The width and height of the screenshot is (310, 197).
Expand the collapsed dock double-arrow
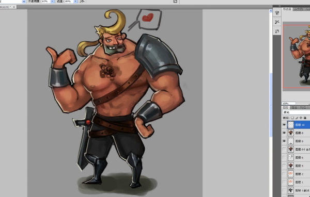click(x=280, y=6)
